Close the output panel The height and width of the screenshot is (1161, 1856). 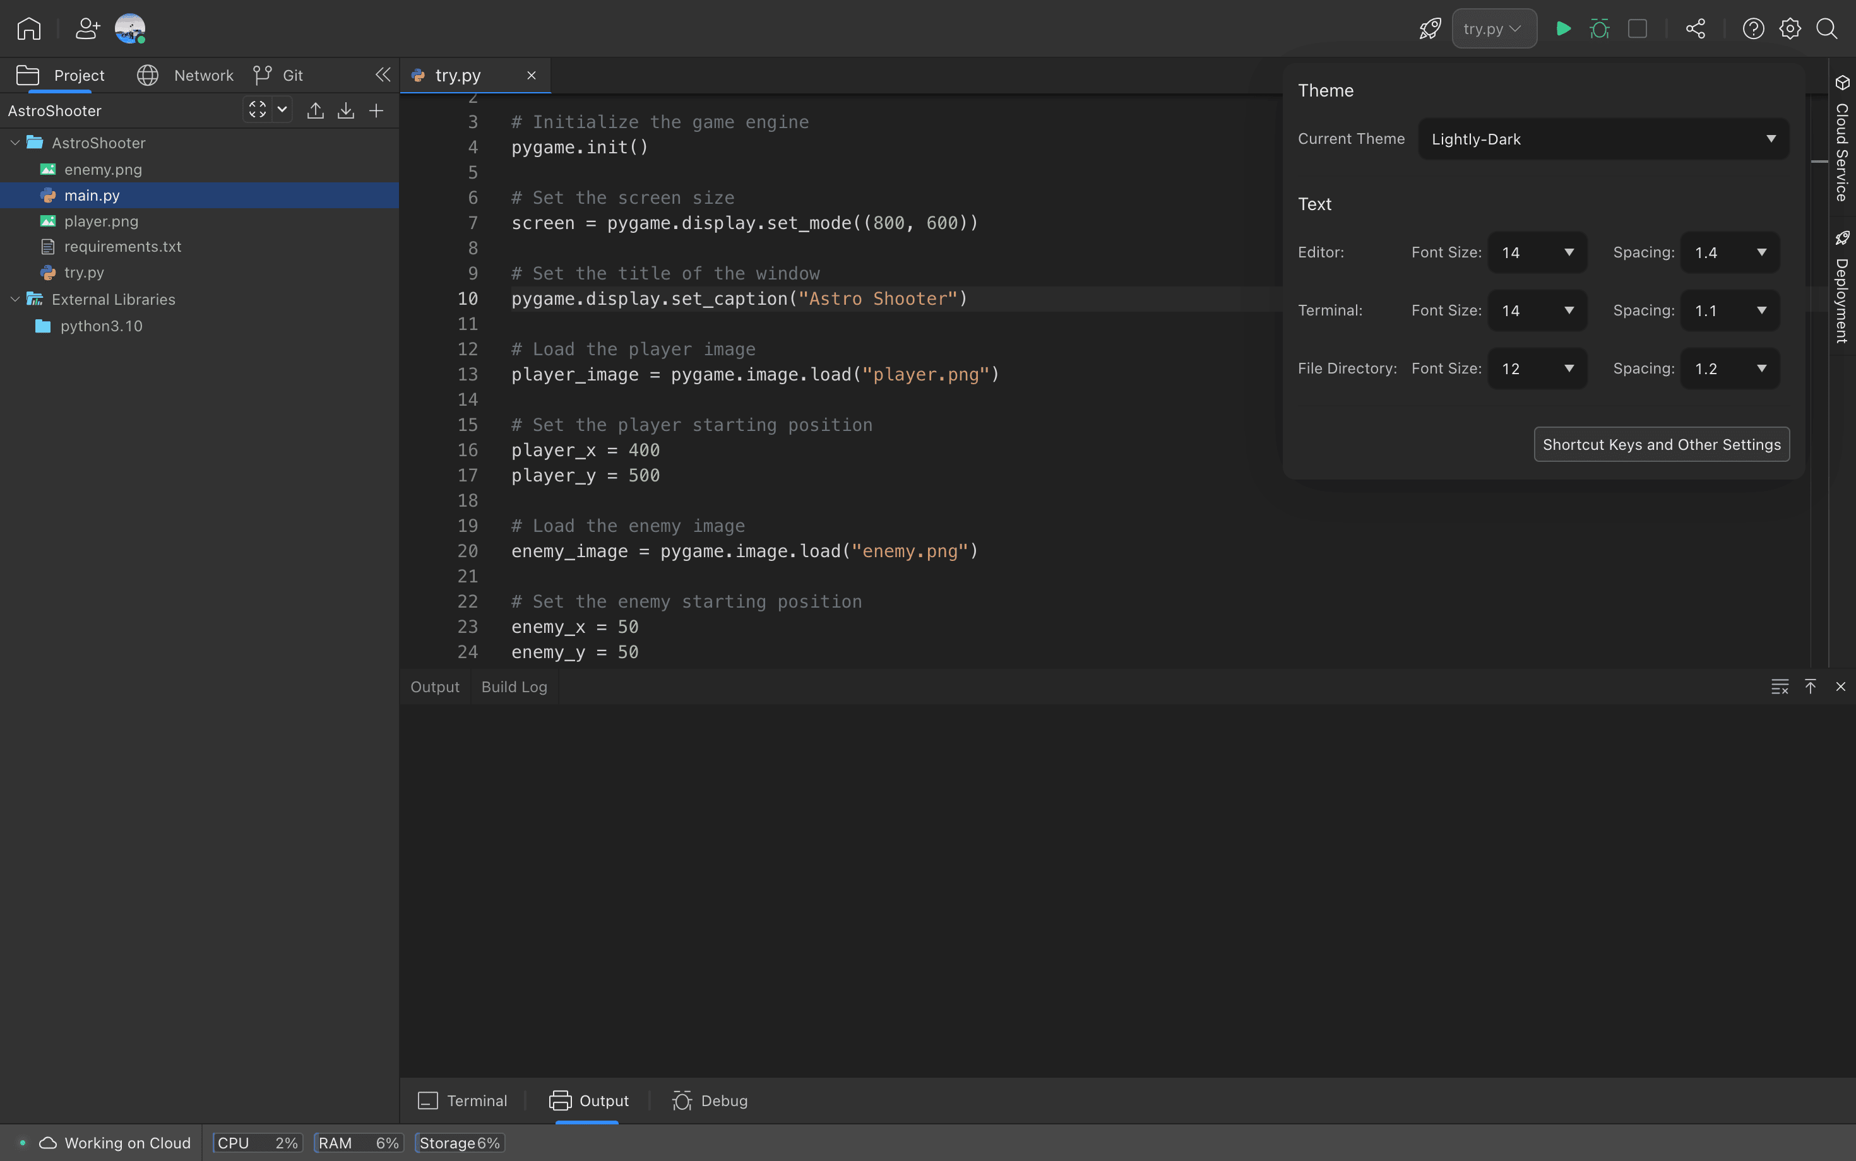(1841, 687)
